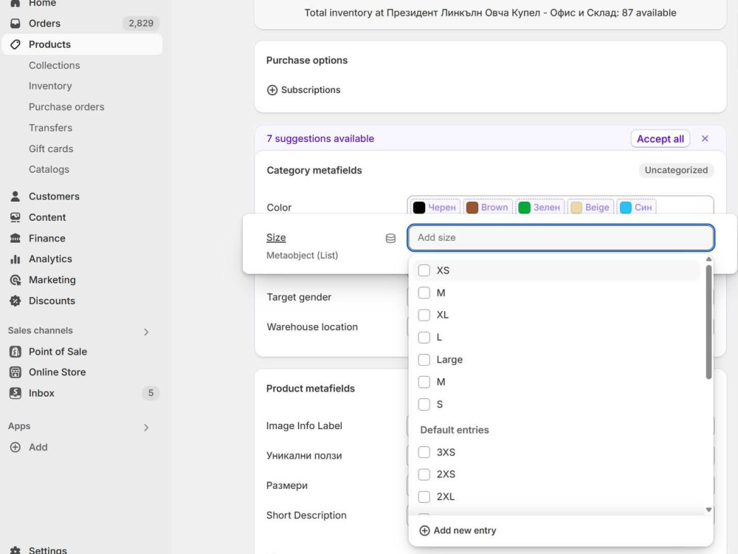738x554 pixels.
Task: Click the Metaobject (List) type text
Action: click(302, 256)
